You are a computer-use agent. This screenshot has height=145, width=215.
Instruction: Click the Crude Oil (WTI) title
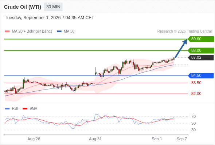(x=23, y=7)
